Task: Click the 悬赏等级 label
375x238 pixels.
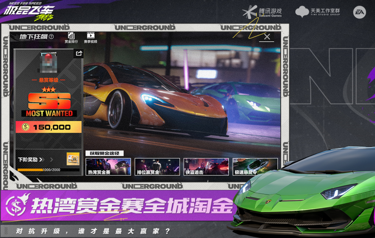Action: pos(48,80)
